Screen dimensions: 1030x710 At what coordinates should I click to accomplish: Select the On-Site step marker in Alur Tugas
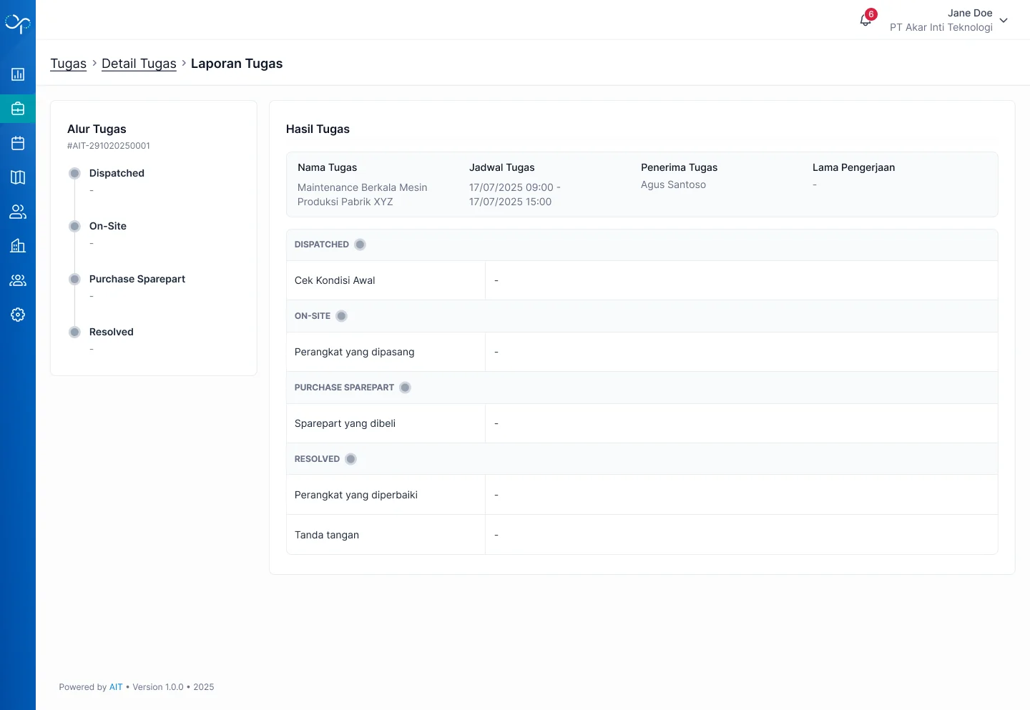tap(74, 226)
